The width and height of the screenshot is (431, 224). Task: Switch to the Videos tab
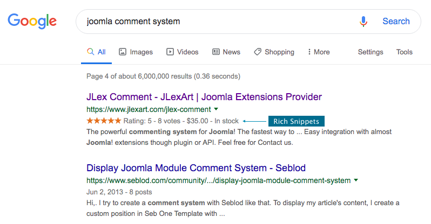click(182, 52)
